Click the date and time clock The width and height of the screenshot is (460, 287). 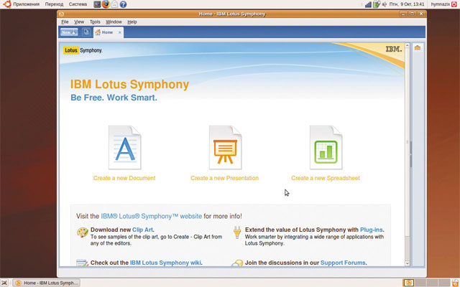tap(407, 4)
